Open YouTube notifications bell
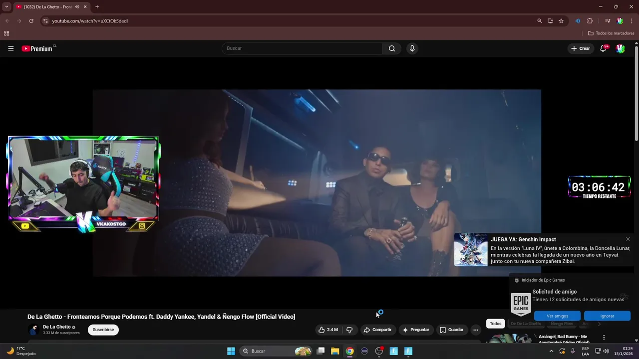Image resolution: width=639 pixels, height=359 pixels. (603, 48)
